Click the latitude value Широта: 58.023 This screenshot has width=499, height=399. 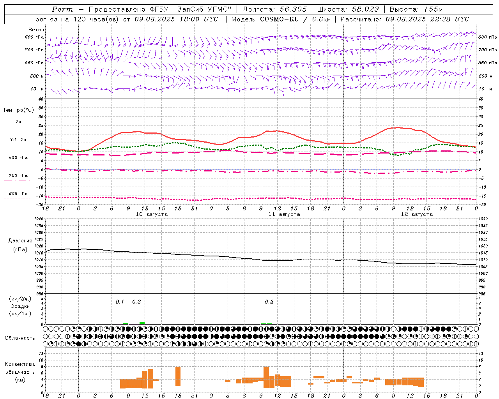[x=348, y=9]
